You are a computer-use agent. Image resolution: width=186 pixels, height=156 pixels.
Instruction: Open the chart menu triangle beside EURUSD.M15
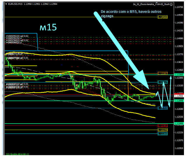pos(6,4)
